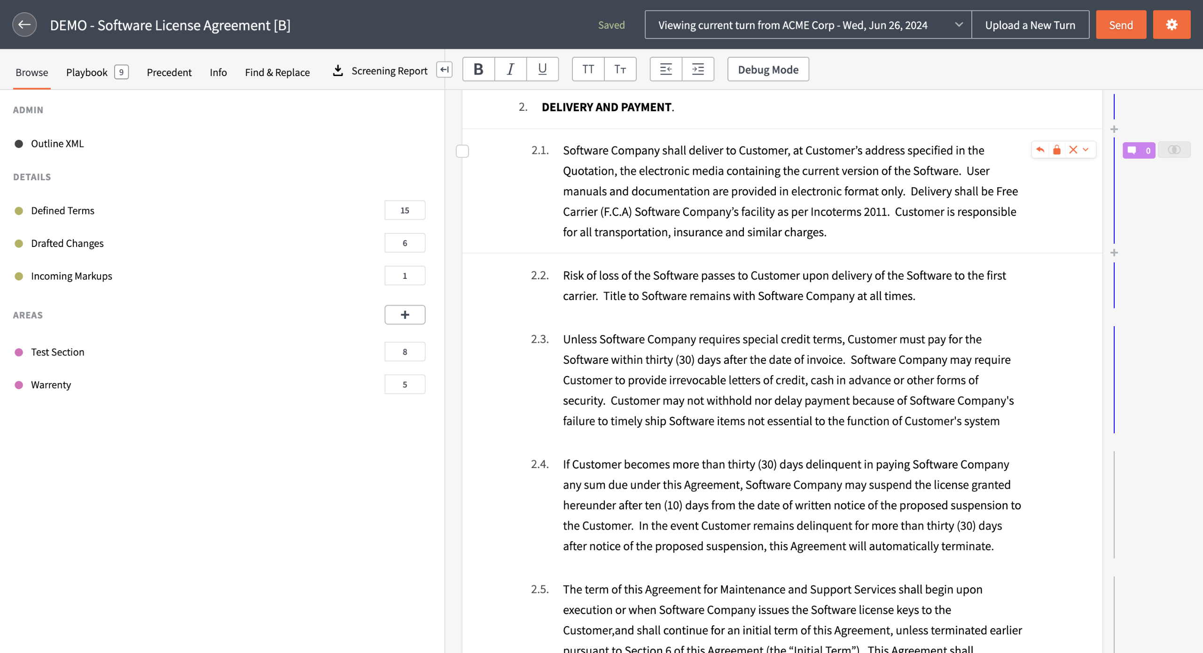Click the orange lock icon on clause 2.1

click(1056, 150)
